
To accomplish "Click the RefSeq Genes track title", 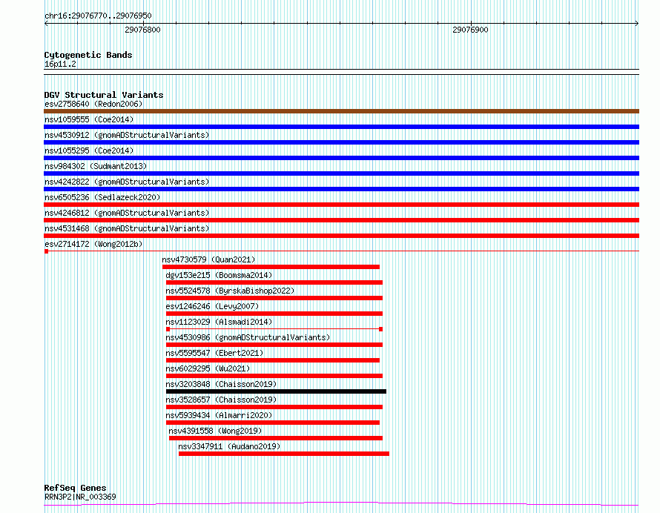I will pyautogui.click(x=75, y=489).
